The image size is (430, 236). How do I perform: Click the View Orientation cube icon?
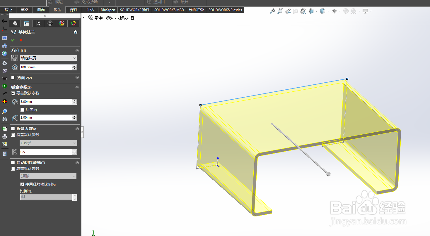click(311, 11)
